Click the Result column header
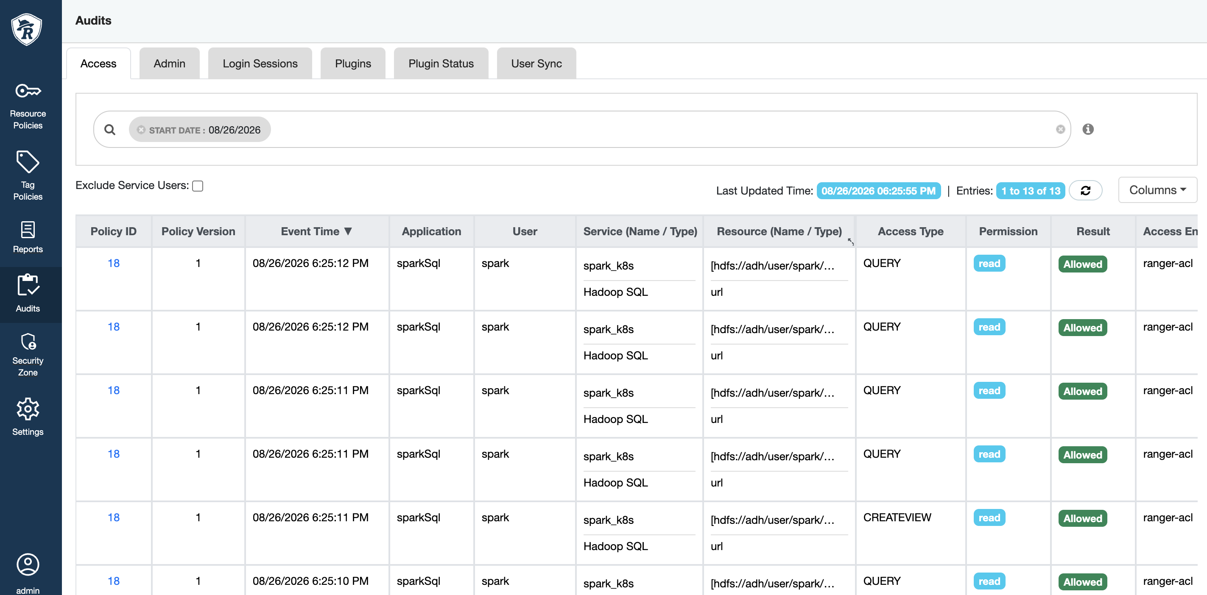 pyautogui.click(x=1092, y=231)
